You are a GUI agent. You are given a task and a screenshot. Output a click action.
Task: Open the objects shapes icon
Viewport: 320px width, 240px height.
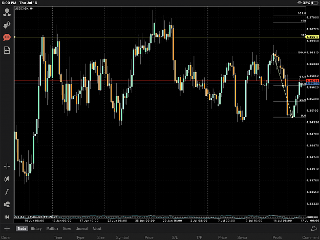pos(7,204)
